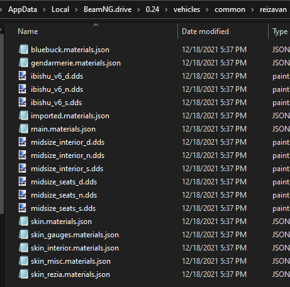Select file main.materials.json
This screenshot has width=290, height=287.
point(63,129)
